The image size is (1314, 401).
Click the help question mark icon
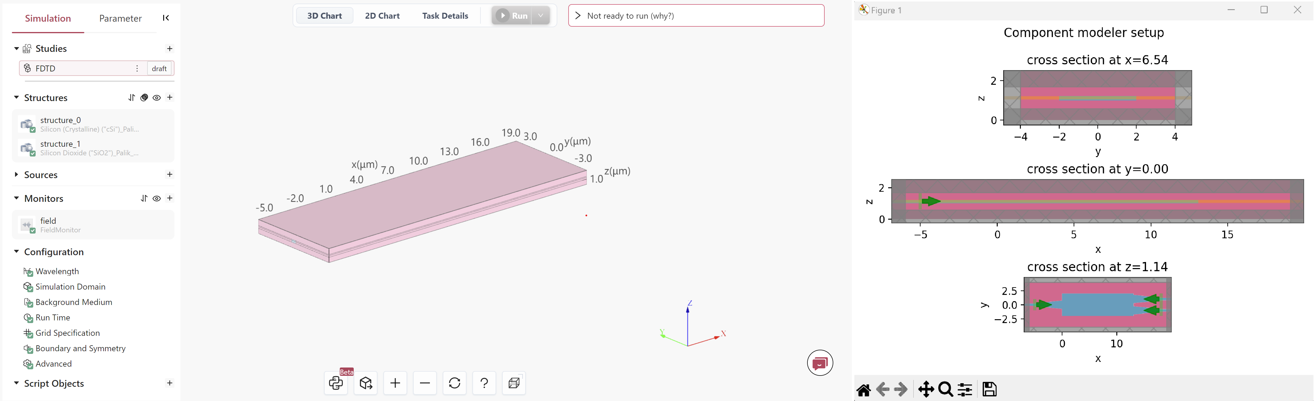click(484, 383)
